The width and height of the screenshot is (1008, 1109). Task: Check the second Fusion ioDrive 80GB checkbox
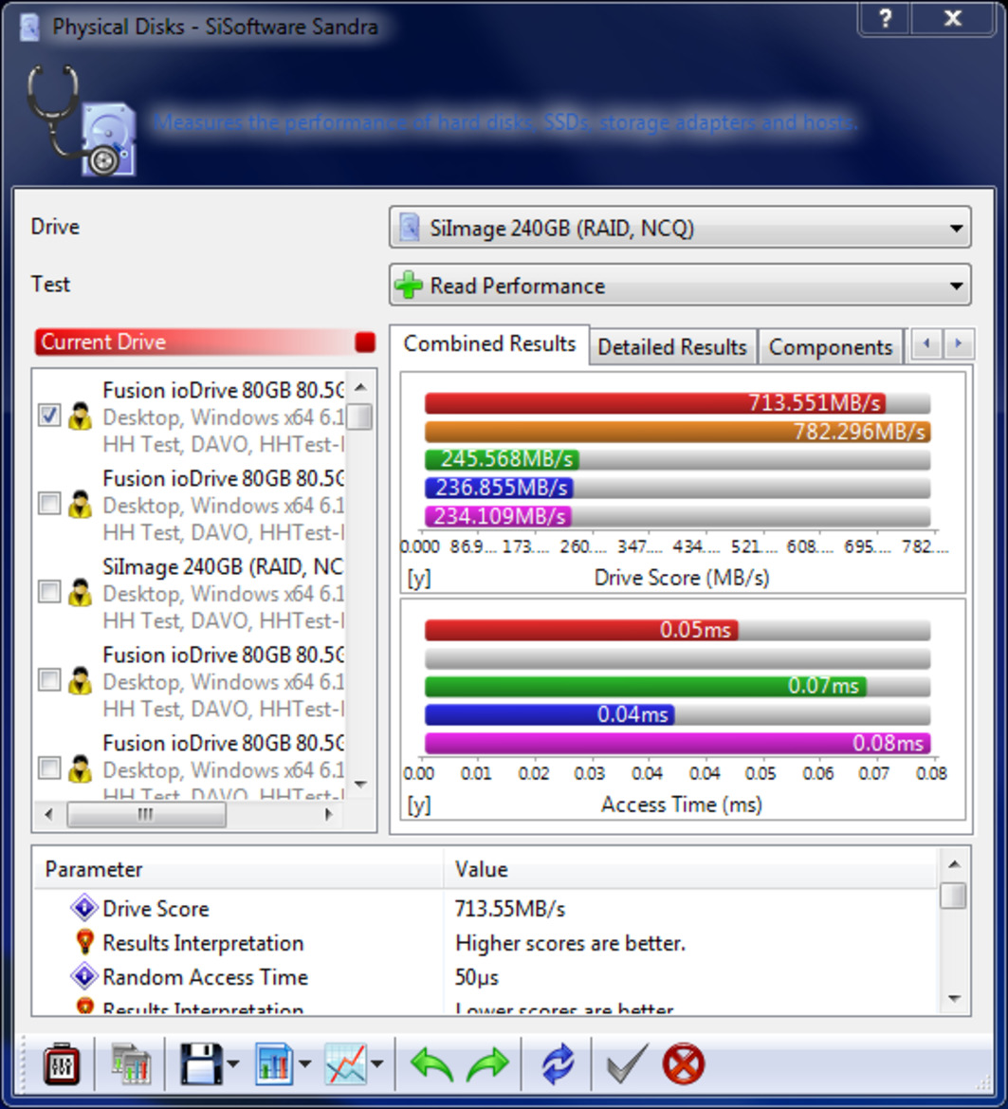click(x=48, y=504)
